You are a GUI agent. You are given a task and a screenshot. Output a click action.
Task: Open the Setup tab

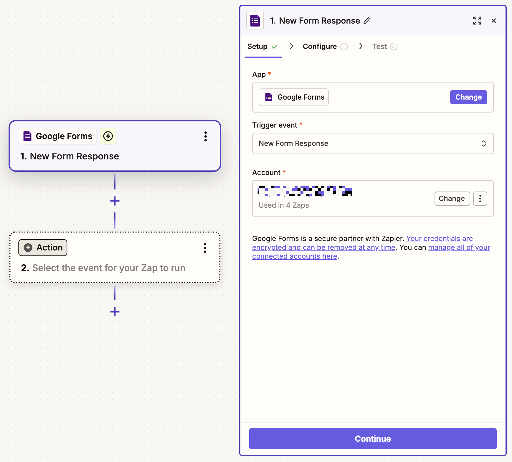coord(263,47)
